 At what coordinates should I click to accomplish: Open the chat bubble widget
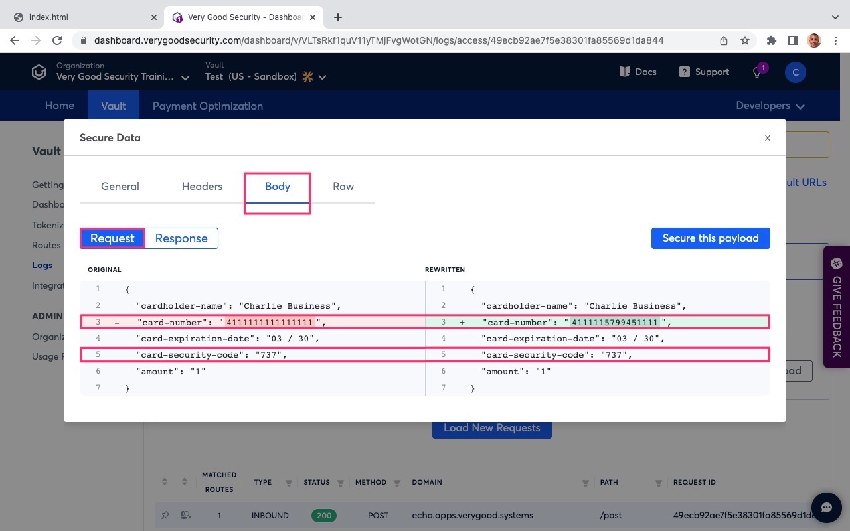pos(827,508)
